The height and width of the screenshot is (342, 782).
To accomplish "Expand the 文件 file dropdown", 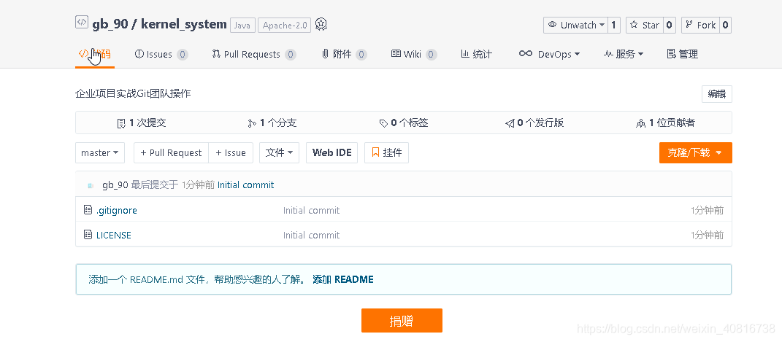I will [x=279, y=153].
